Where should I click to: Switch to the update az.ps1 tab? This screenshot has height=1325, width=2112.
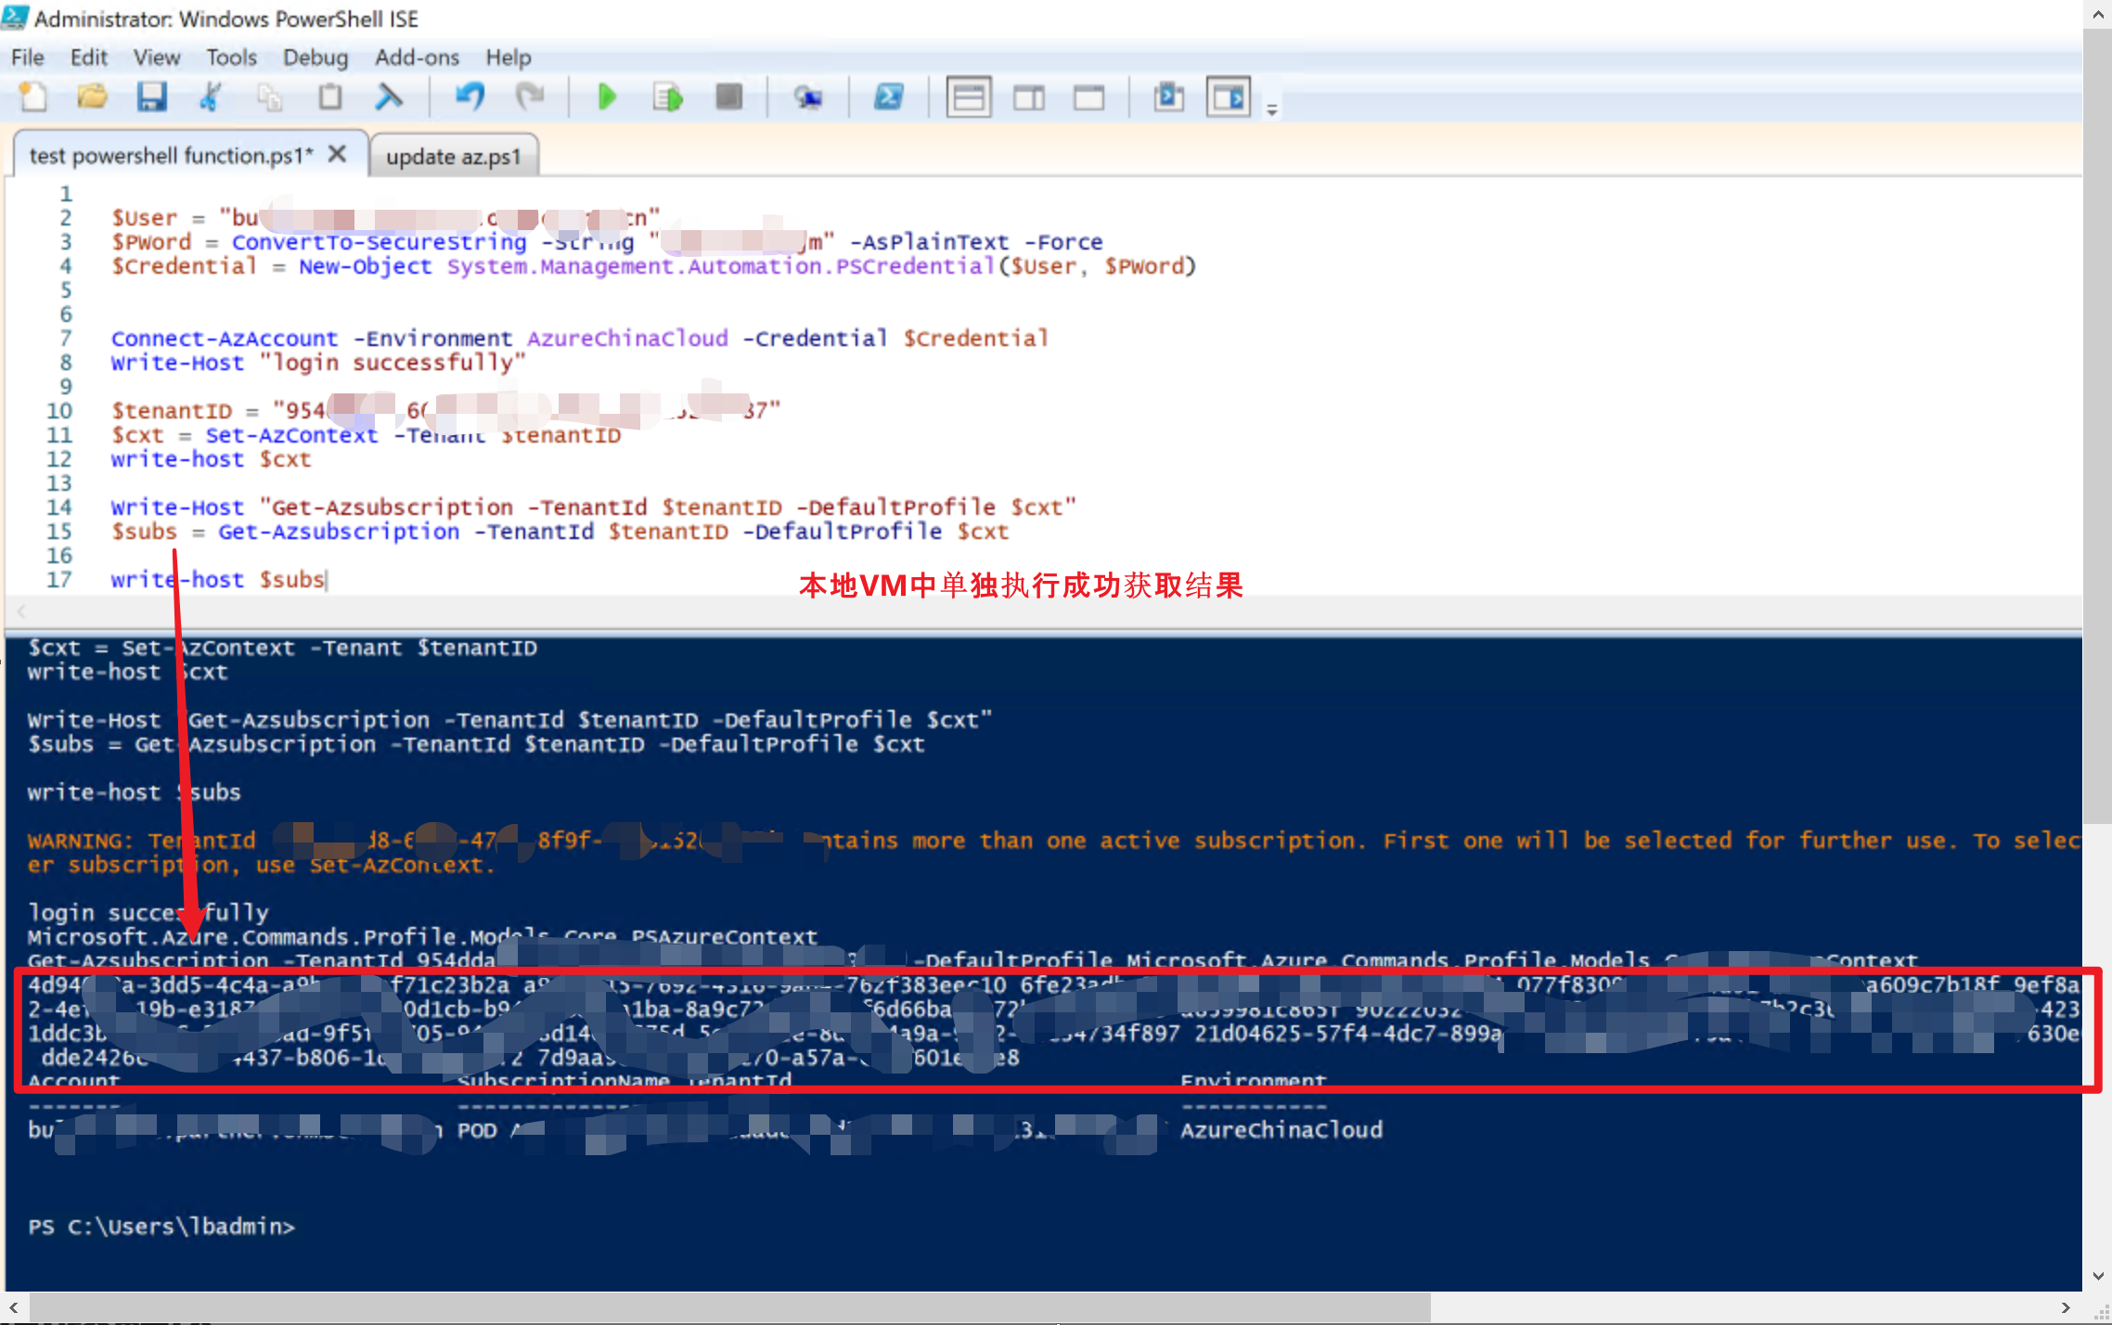(x=453, y=157)
